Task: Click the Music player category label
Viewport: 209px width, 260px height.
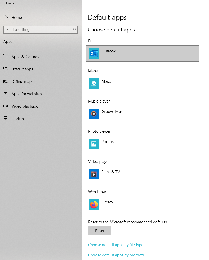Action: pos(99,101)
